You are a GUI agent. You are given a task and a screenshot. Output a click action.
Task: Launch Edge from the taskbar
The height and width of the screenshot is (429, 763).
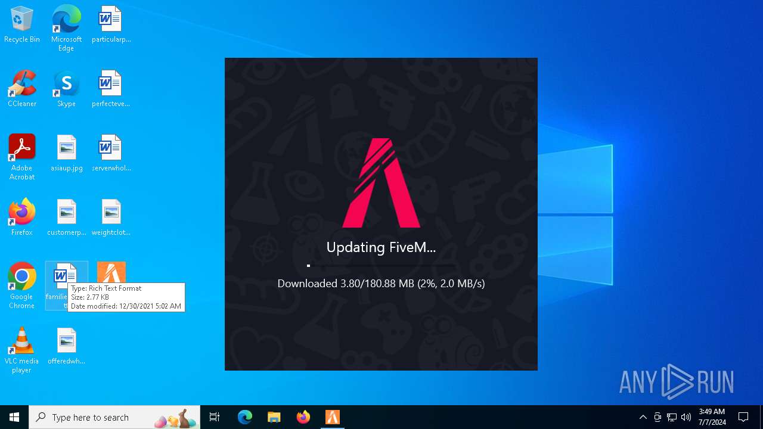tap(245, 417)
